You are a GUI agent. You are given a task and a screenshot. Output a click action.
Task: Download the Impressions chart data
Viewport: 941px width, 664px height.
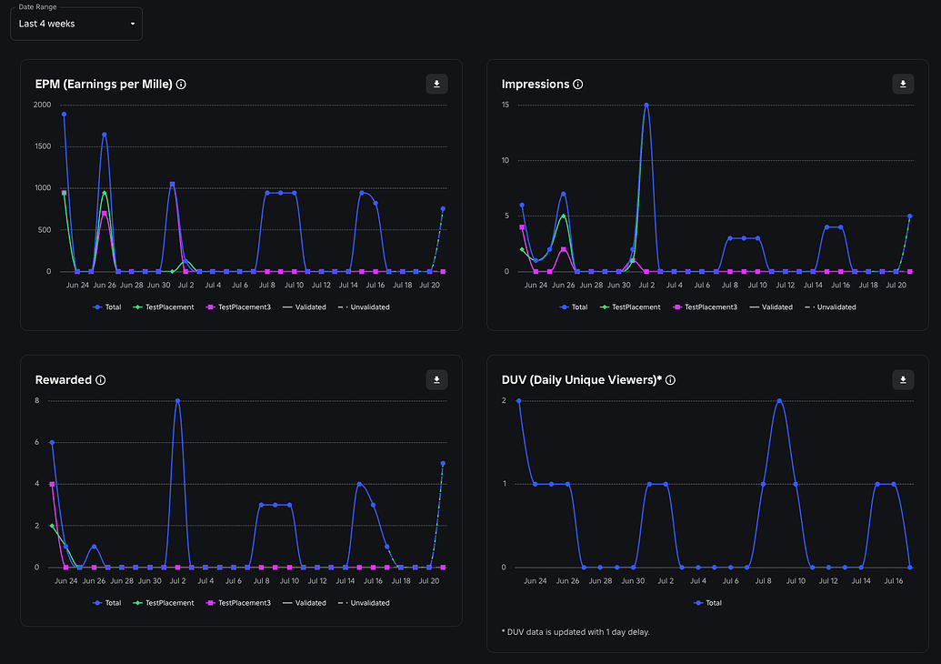[903, 84]
